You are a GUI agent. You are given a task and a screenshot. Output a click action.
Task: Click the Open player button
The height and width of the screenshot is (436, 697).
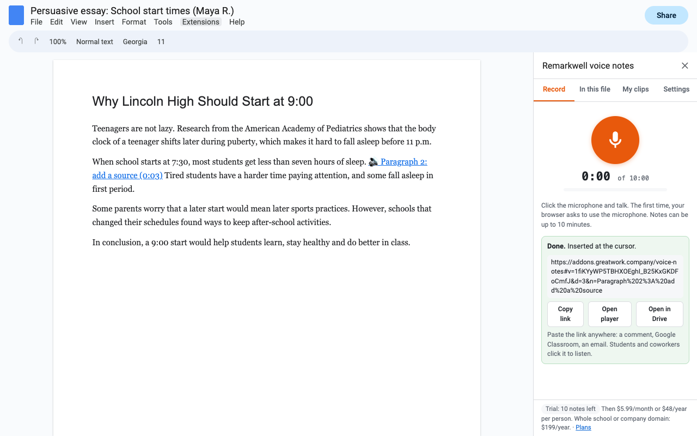(x=610, y=314)
